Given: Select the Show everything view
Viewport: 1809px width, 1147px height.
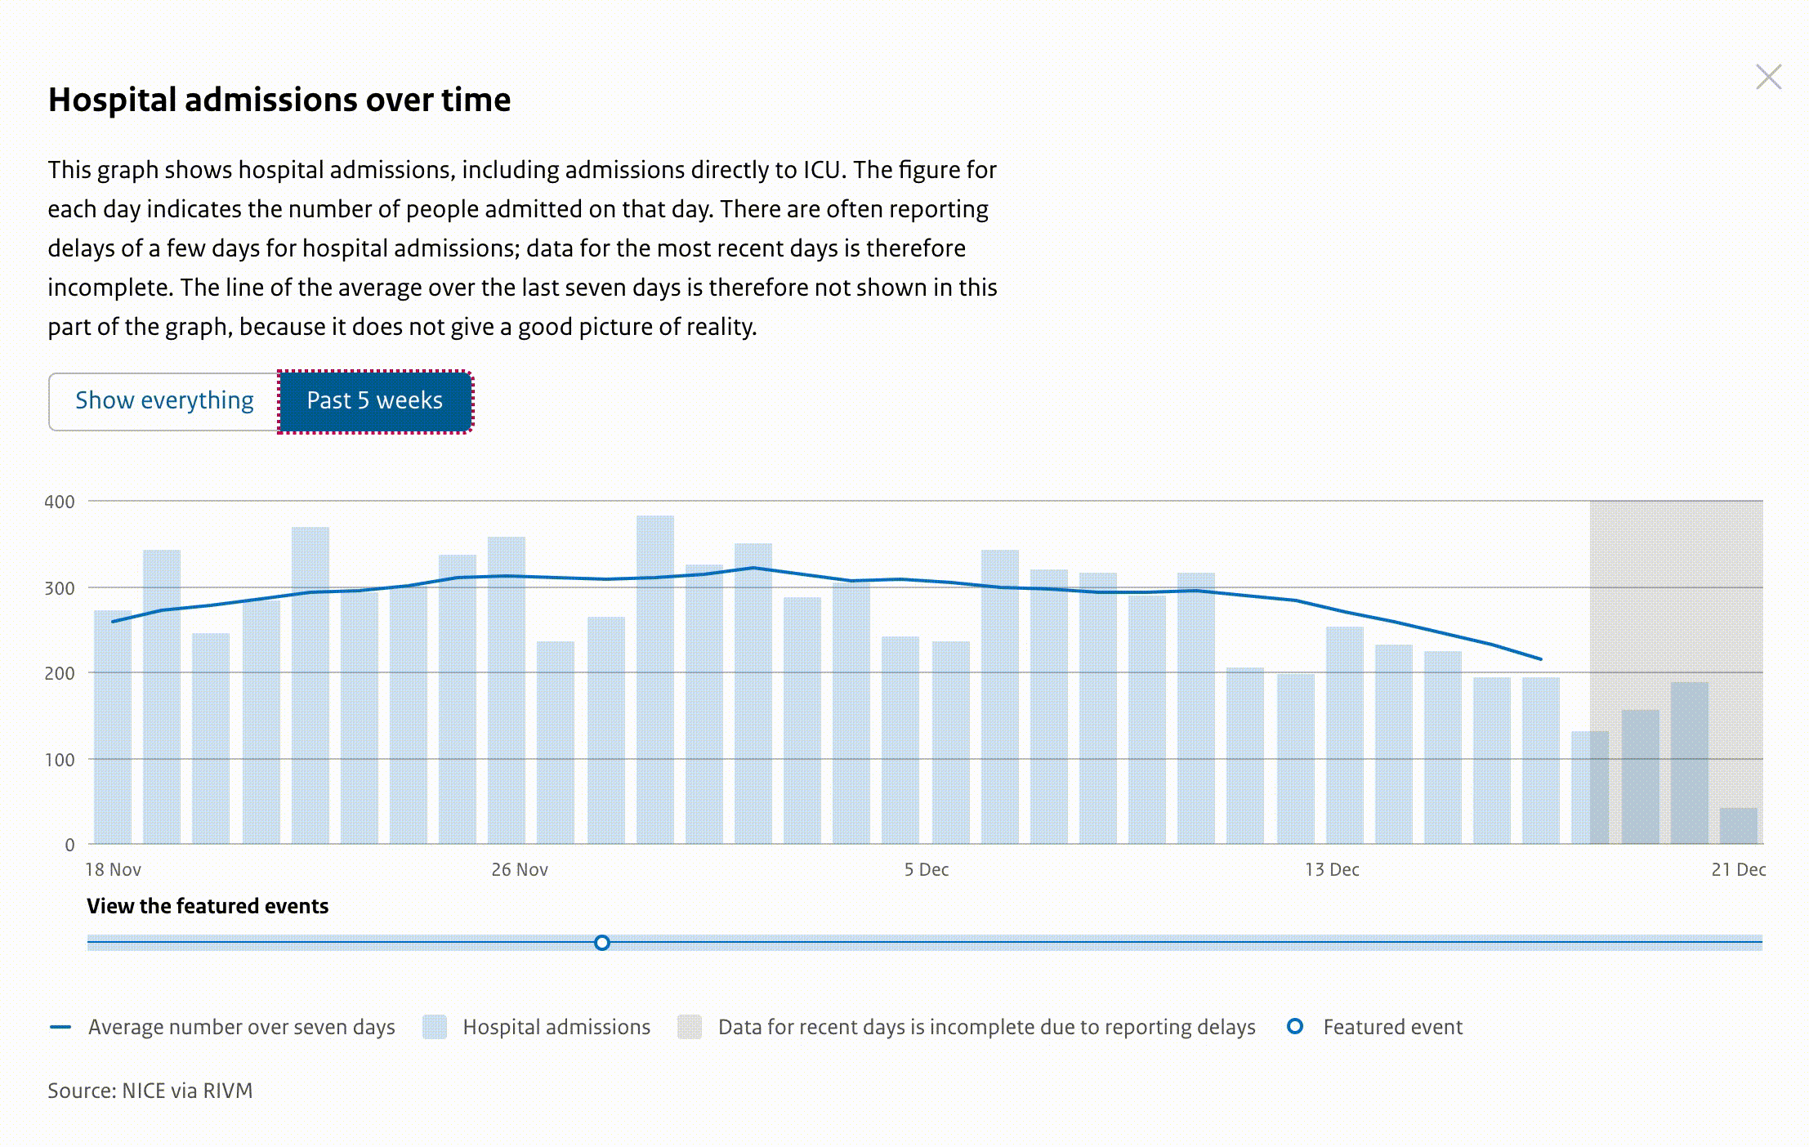Looking at the screenshot, I should pyautogui.click(x=164, y=401).
